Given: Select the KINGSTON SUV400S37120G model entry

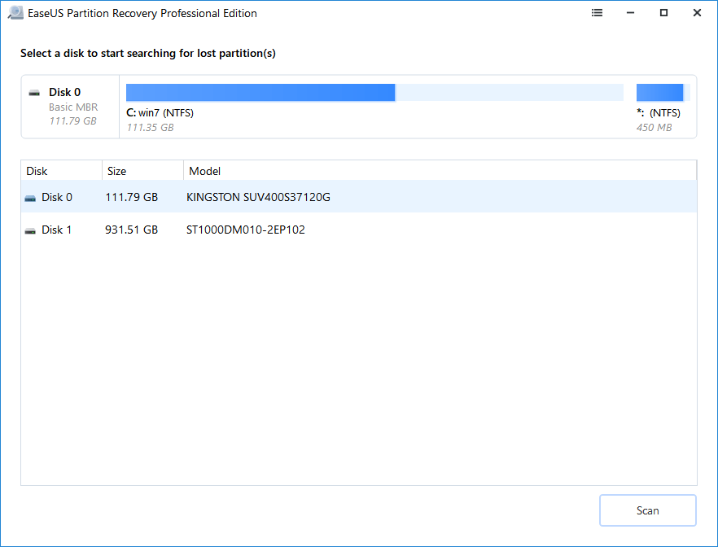Looking at the screenshot, I should 258,197.
